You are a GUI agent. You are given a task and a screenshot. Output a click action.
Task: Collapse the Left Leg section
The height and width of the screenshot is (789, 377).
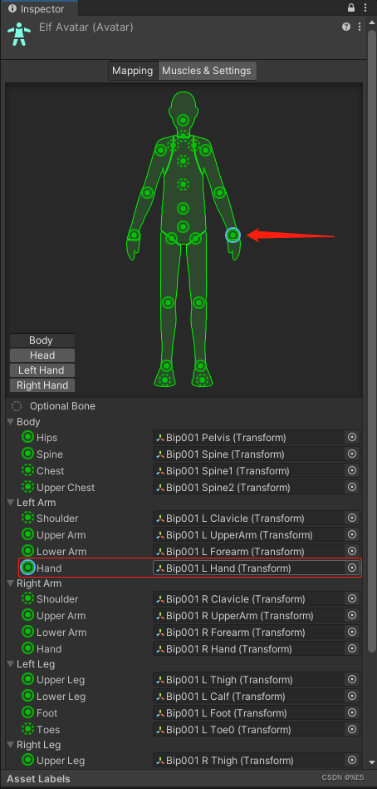pos(11,664)
